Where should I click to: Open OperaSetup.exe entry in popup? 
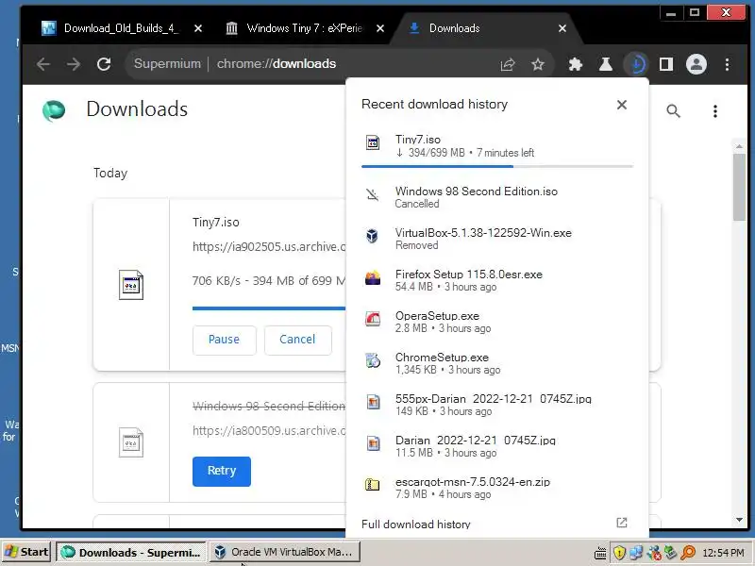tap(497, 322)
